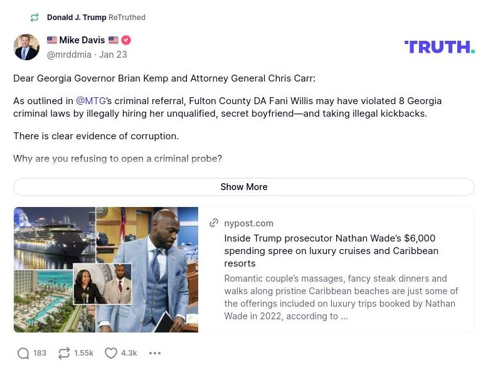Screen dimensions: 488x372
Task: Click the link chain icon beside nypost.com
Action: point(214,223)
